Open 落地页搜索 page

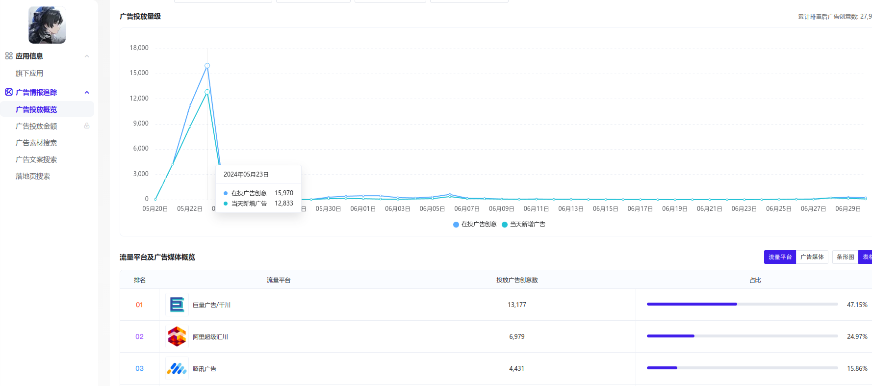point(33,176)
